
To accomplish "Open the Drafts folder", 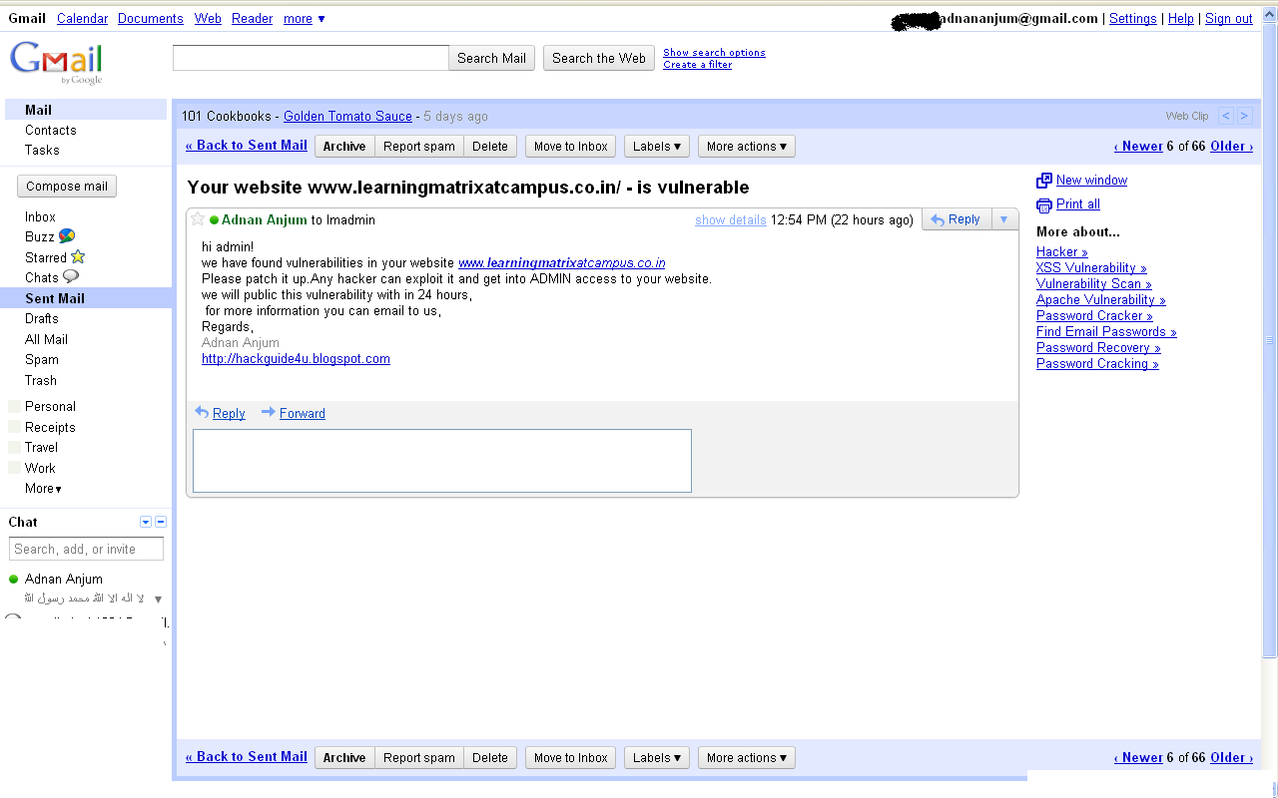I will 42,318.
